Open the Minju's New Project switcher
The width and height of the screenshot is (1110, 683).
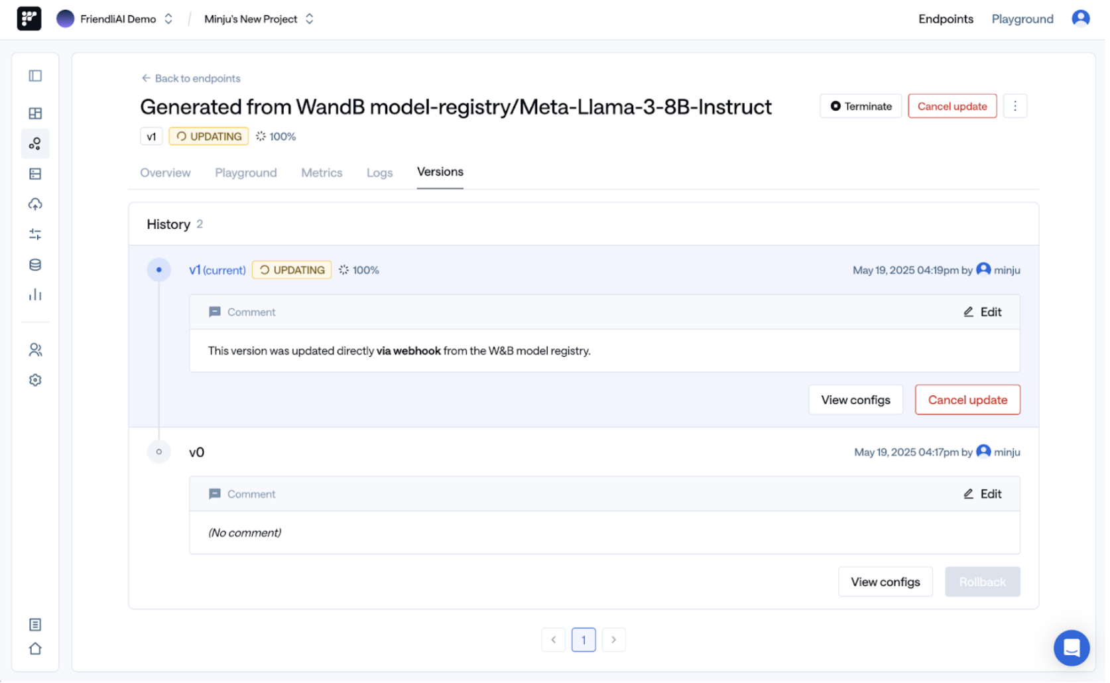(309, 19)
